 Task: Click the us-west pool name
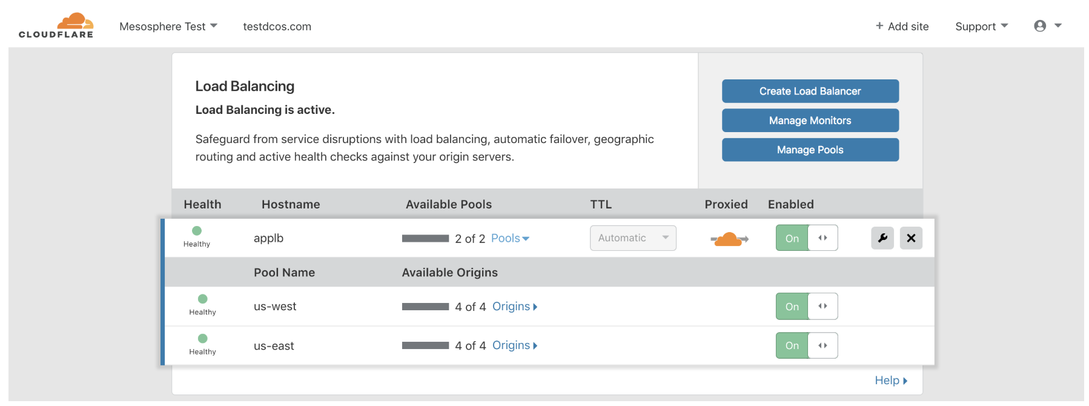coord(275,307)
